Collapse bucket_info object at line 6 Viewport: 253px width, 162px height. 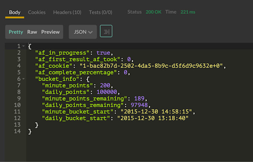pos(23,79)
